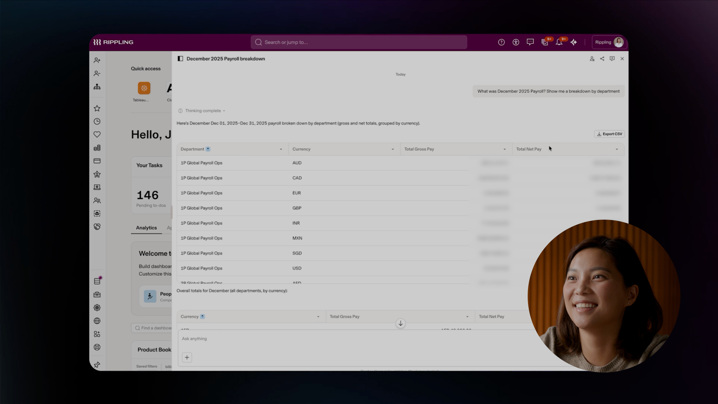This screenshot has width=718, height=404.
Task: Open the org chart sidebar icon
Action: [x=97, y=87]
